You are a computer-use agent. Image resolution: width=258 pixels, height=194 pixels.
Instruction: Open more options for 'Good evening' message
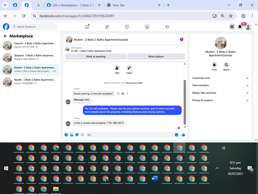coord(127,94)
